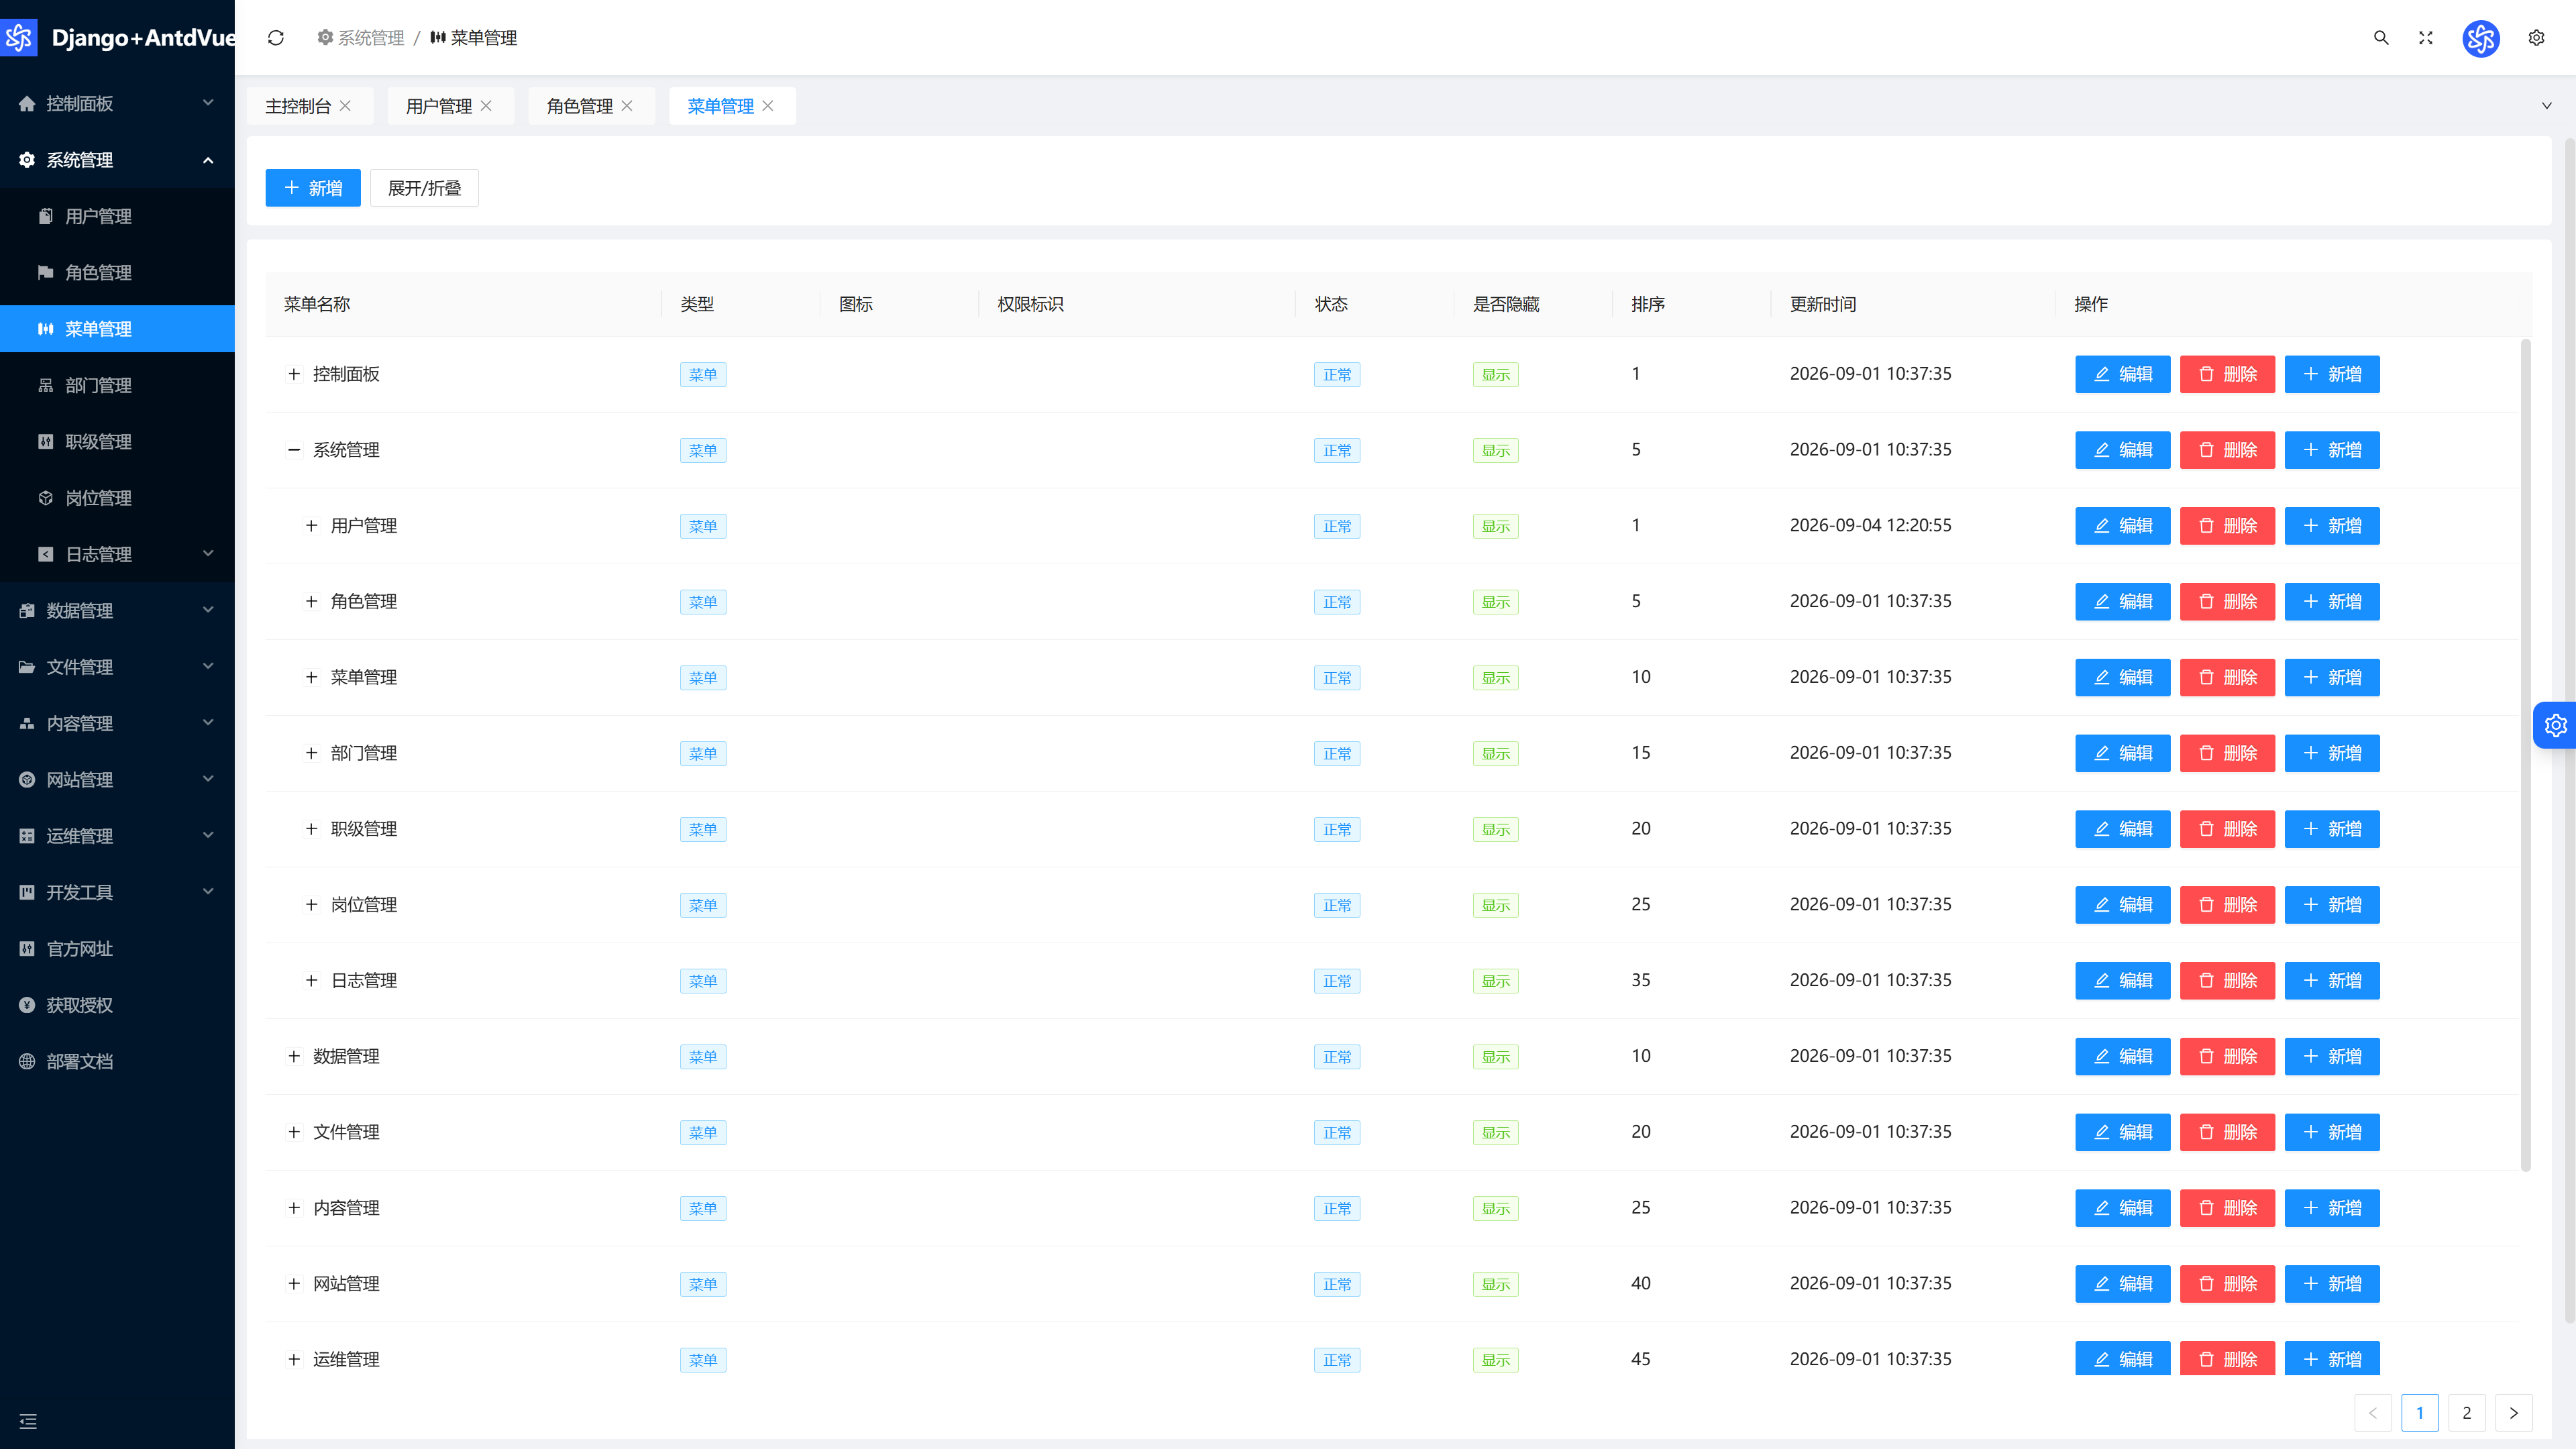The image size is (2576, 1449).
Task: Click the table vertical scrollbar
Action: (2525, 755)
